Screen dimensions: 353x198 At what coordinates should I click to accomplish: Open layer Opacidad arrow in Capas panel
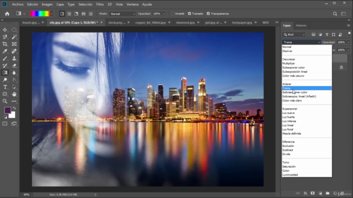[x=349, y=42]
